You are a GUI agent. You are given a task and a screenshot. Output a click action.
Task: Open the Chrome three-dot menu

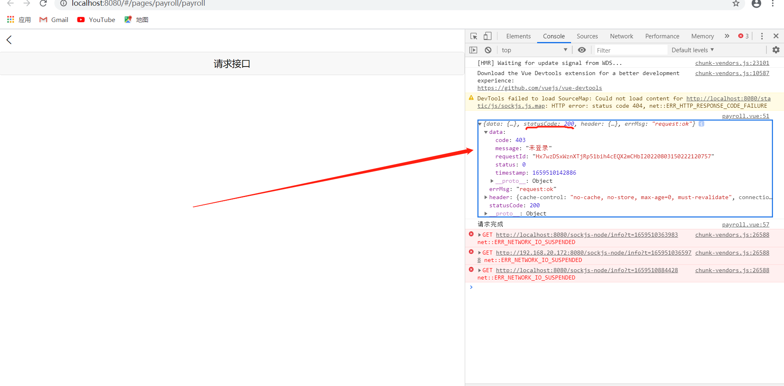pyautogui.click(x=773, y=3)
